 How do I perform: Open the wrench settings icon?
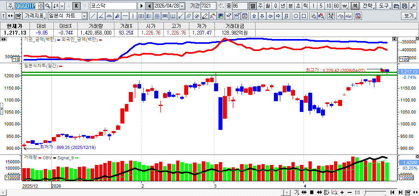413,6
